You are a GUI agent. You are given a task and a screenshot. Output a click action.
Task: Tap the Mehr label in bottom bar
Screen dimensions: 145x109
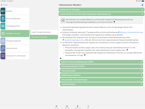pyautogui.click(x=88, y=108)
